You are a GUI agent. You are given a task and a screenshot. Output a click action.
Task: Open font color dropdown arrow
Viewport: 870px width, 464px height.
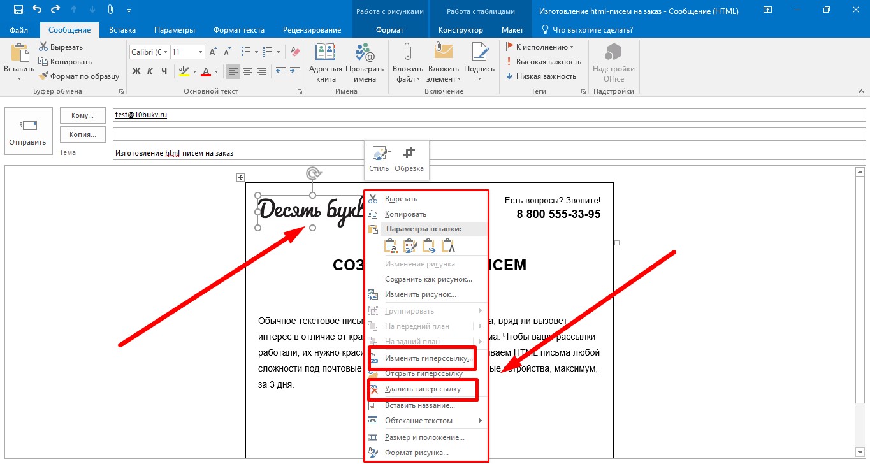pyautogui.click(x=215, y=71)
